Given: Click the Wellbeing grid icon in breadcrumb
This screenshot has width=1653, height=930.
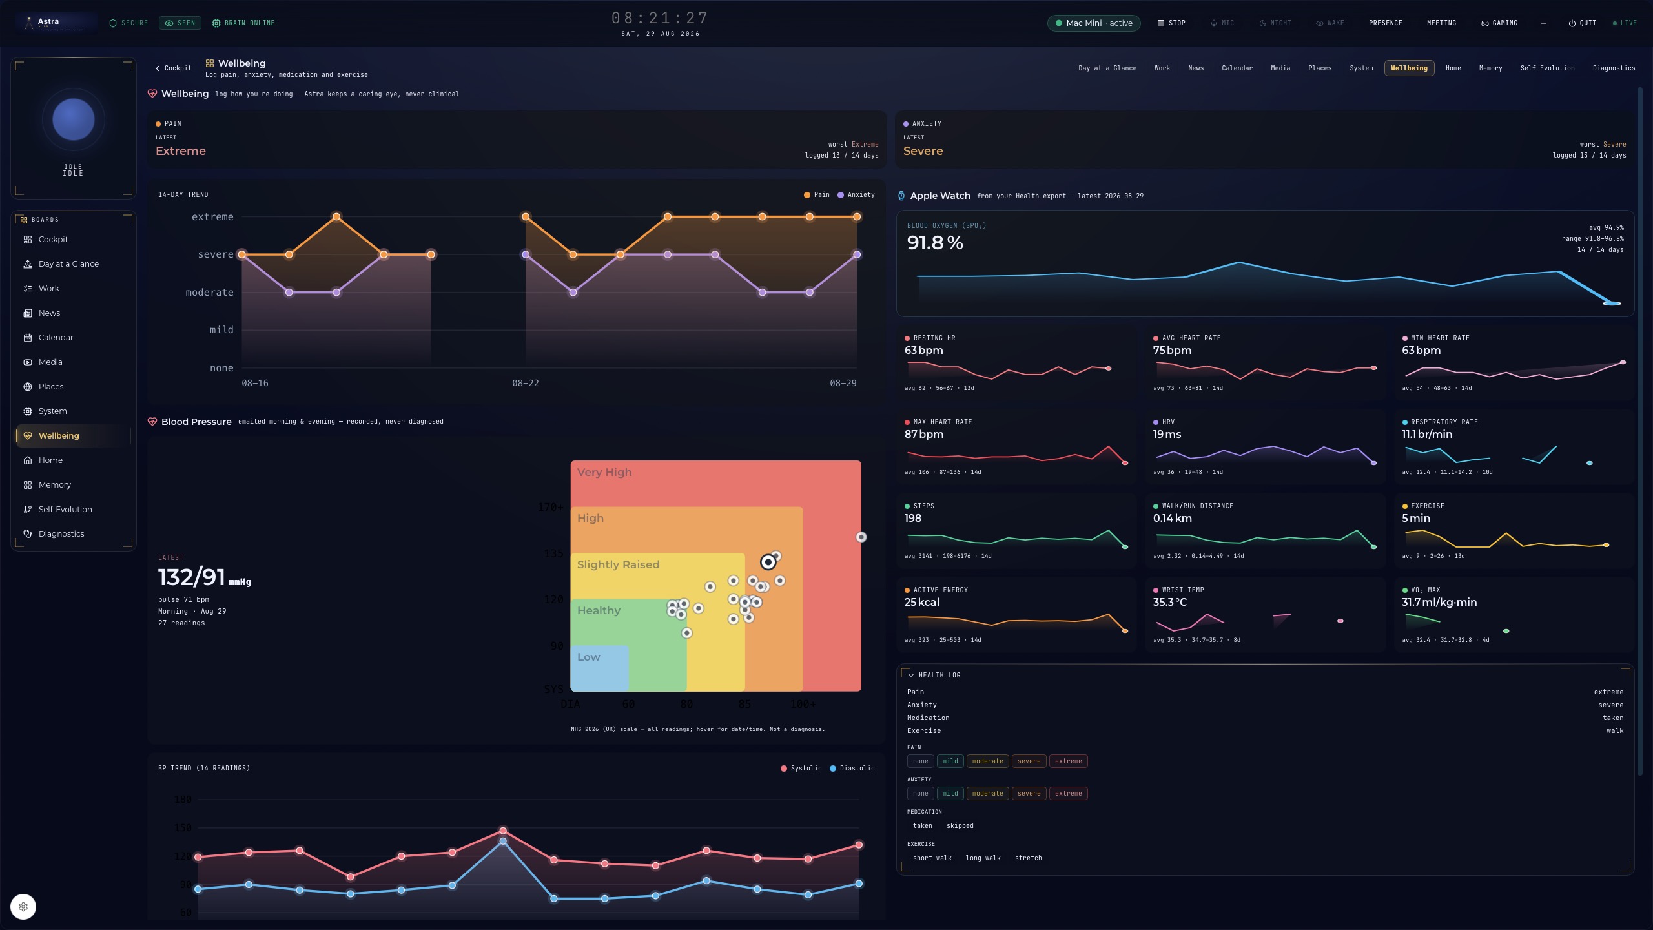Looking at the screenshot, I should coord(210,63).
